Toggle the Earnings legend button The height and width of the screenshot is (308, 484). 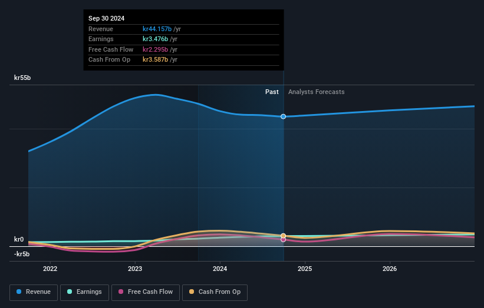84,292
